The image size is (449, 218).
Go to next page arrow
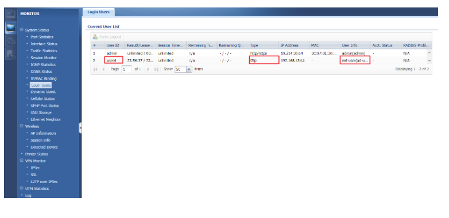click(x=148, y=69)
